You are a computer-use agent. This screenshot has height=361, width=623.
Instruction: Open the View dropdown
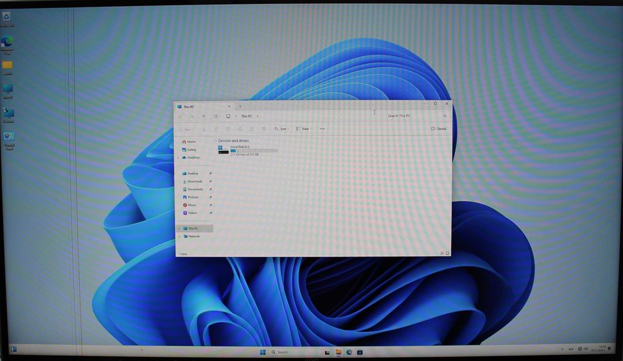coord(304,129)
